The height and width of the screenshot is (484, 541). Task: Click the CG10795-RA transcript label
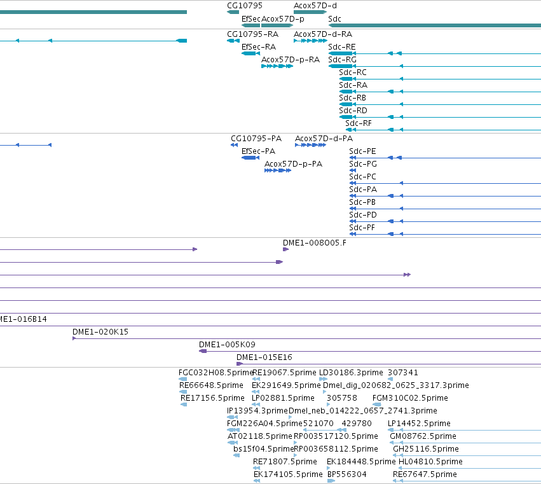click(x=252, y=34)
